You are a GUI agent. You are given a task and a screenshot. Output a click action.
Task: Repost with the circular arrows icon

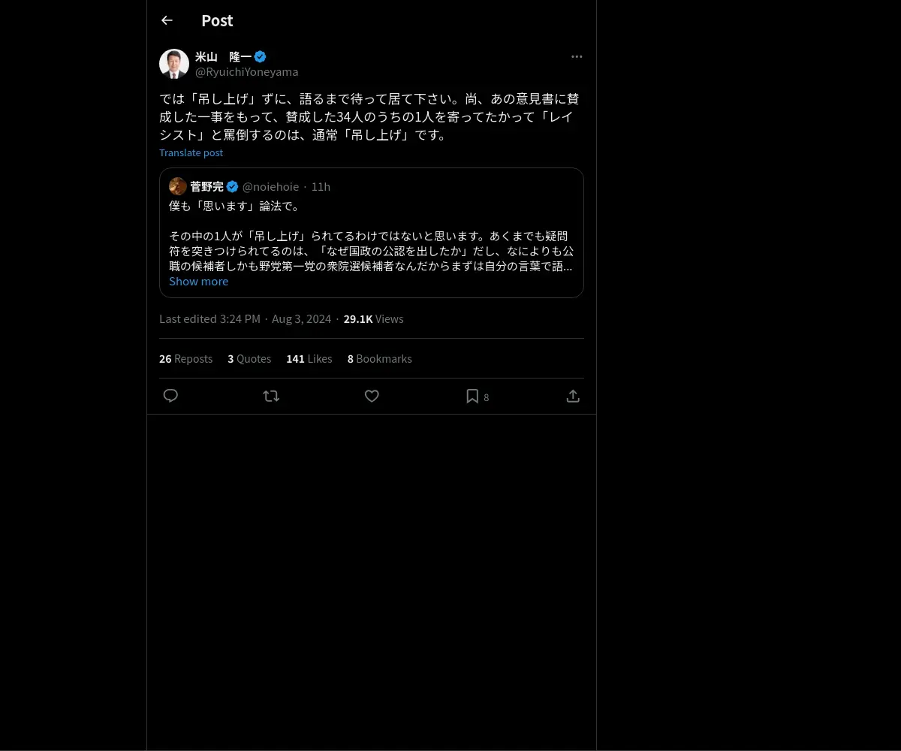(x=271, y=396)
